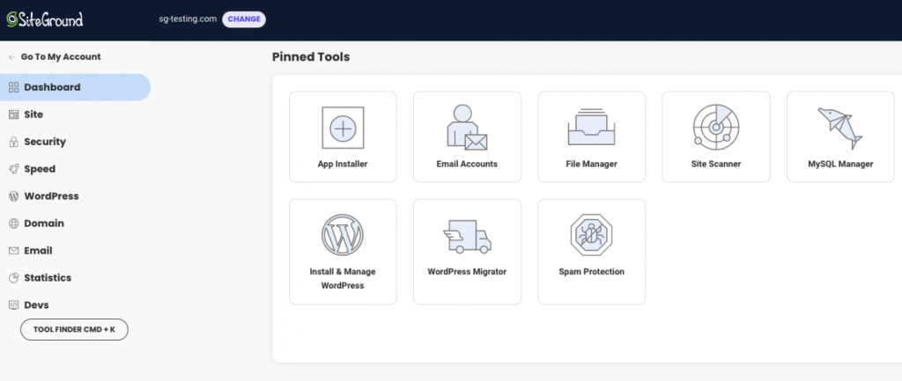902x381 pixels.
Task: Select Dashboard in the sidebar
Action: point(75,87)
